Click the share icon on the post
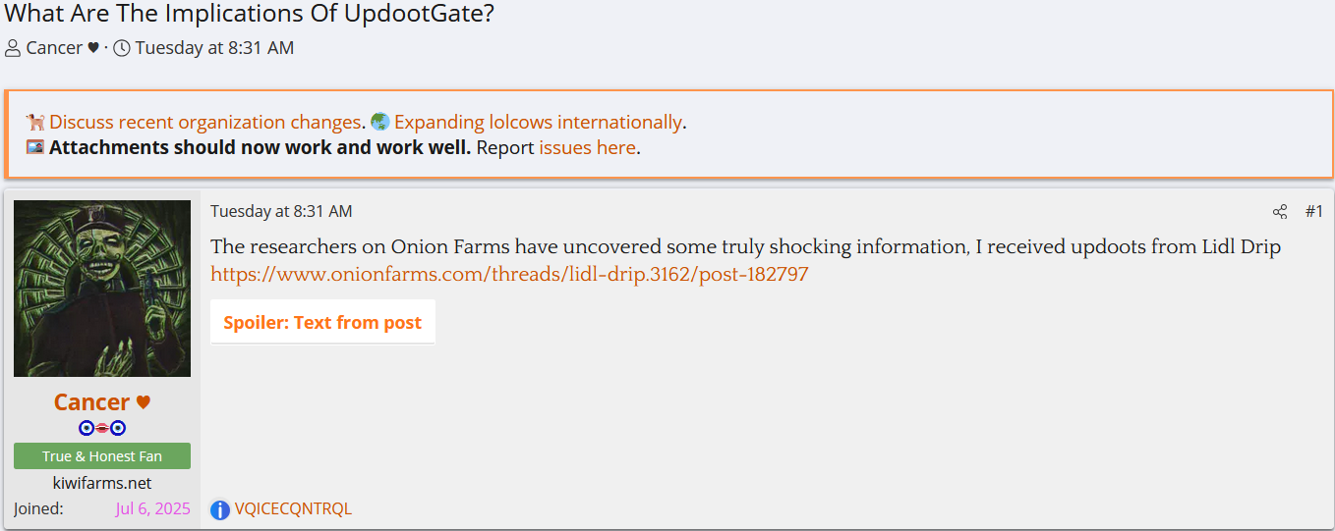Viewport: 1335px width, 531px height. tap(1279, 212)
